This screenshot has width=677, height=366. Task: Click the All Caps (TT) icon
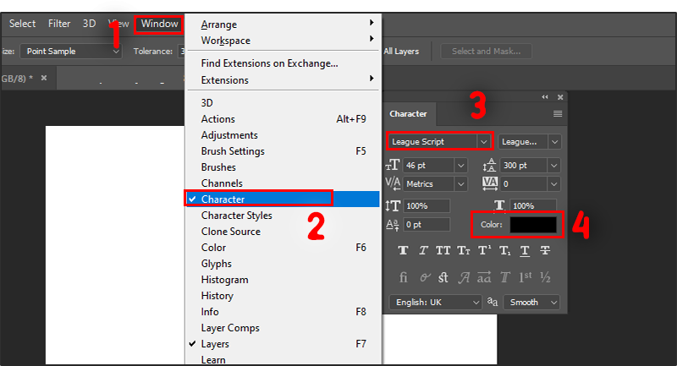click(443, 250)
